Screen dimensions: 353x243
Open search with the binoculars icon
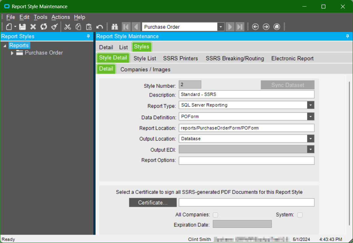115,27
